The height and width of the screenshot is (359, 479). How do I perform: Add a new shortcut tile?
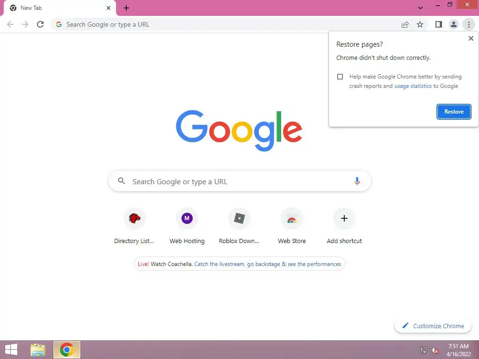[344, 226]
